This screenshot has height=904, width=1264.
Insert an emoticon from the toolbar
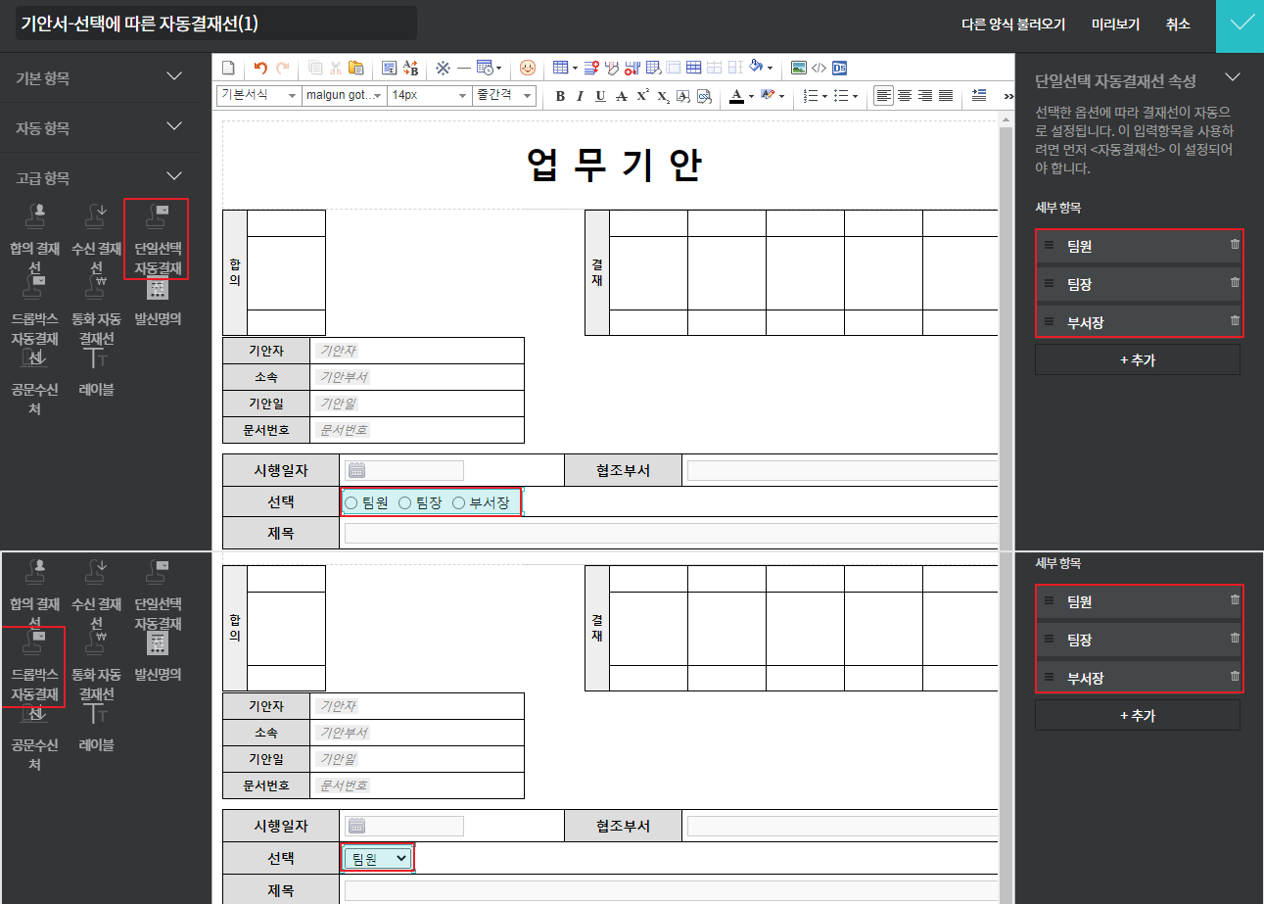528,68
